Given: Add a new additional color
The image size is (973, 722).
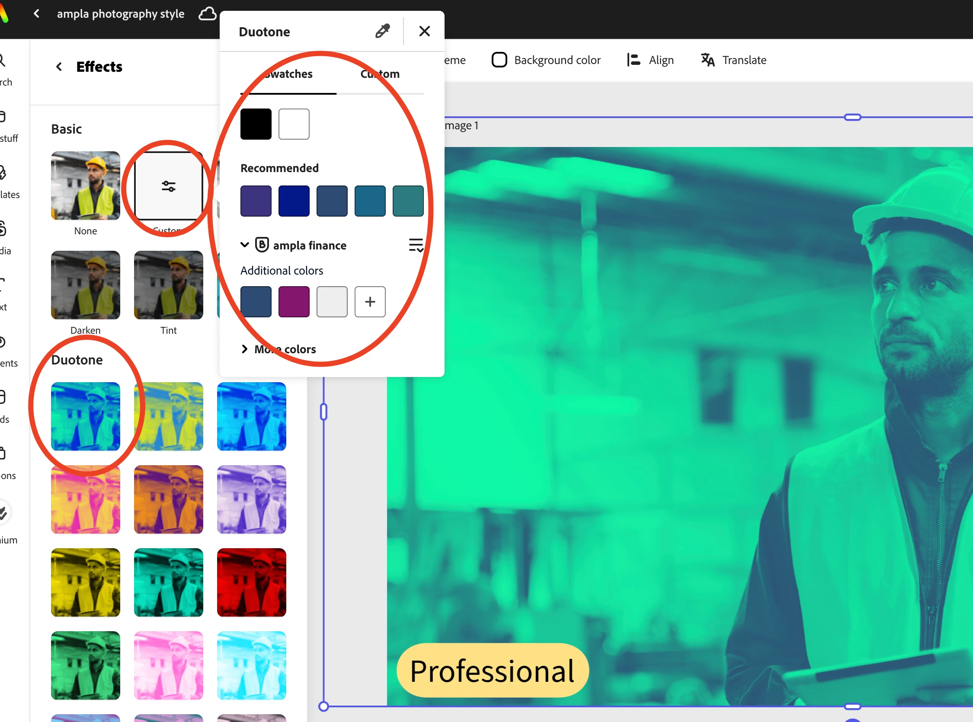Looking at the screenshot, I should click(370, 302).
